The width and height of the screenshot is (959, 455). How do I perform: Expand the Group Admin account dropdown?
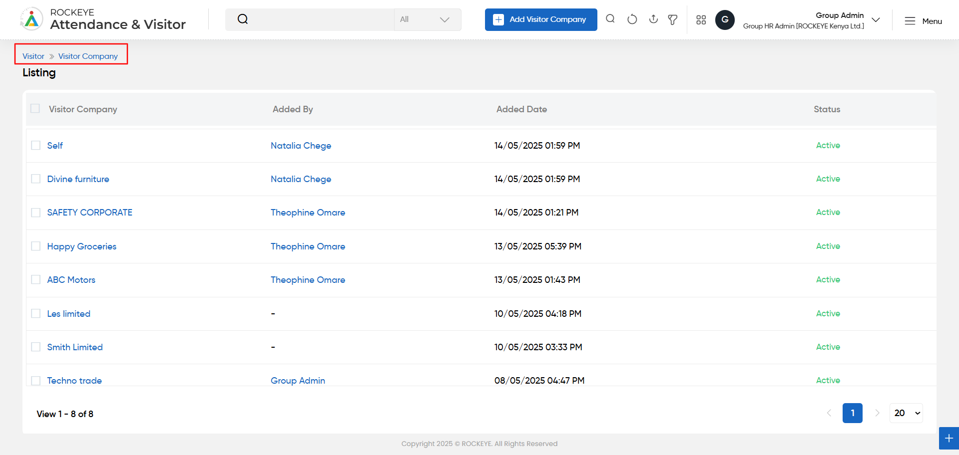(x=876, y=20)
